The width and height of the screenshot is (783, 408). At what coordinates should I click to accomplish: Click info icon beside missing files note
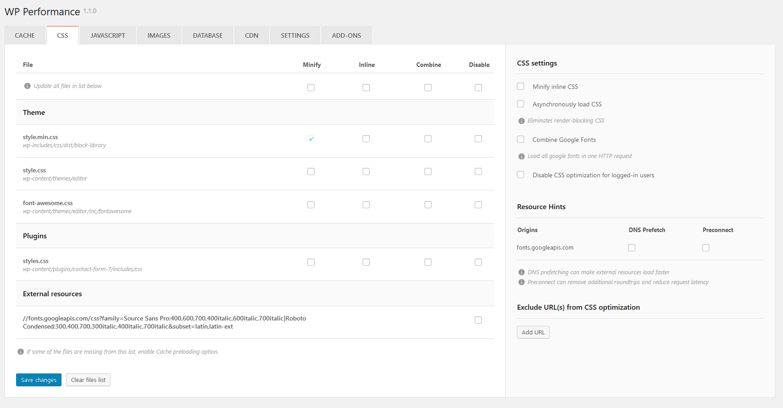(x=21, y=352)
